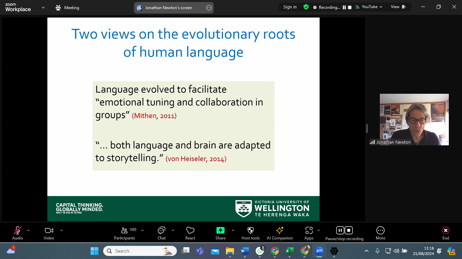This screenshot has width=462, height=259.
Task: Expand the video options chevron
Action: point(62,230)
